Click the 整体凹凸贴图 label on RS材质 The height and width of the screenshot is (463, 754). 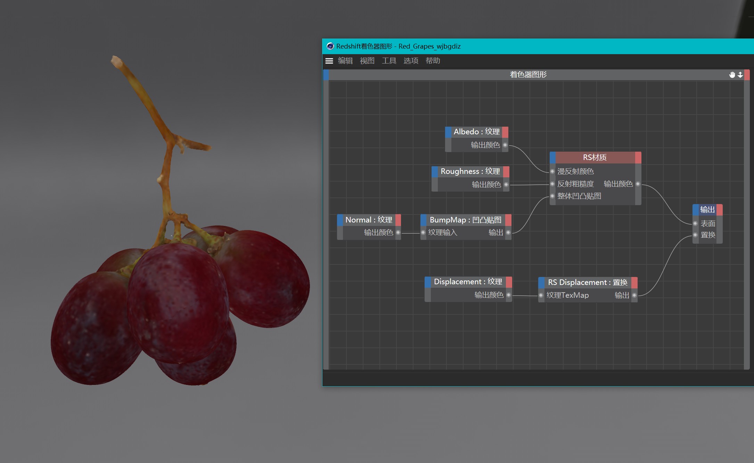click(x=579, y=196)
